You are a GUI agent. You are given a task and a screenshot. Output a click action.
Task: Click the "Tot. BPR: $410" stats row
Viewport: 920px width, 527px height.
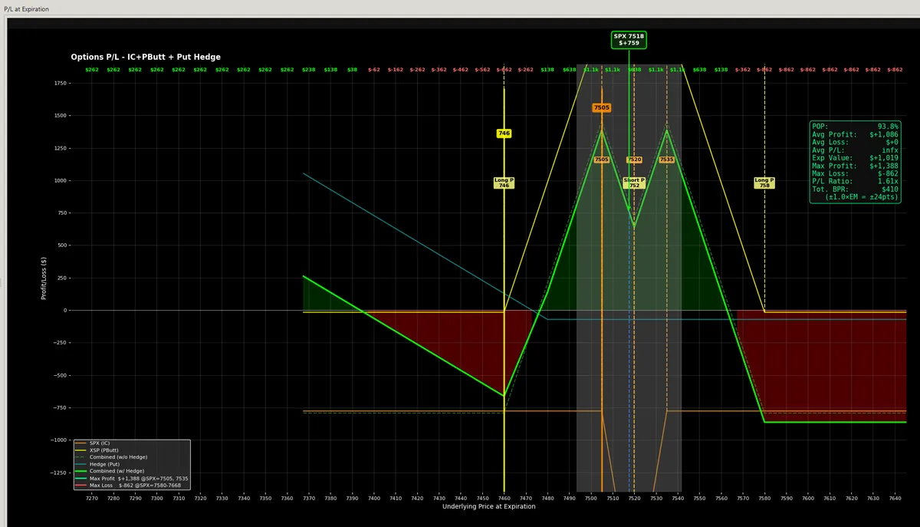pyautogui.click(x=855, y=189)
